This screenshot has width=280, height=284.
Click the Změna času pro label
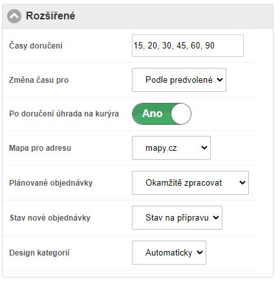[x=39, y=80]
